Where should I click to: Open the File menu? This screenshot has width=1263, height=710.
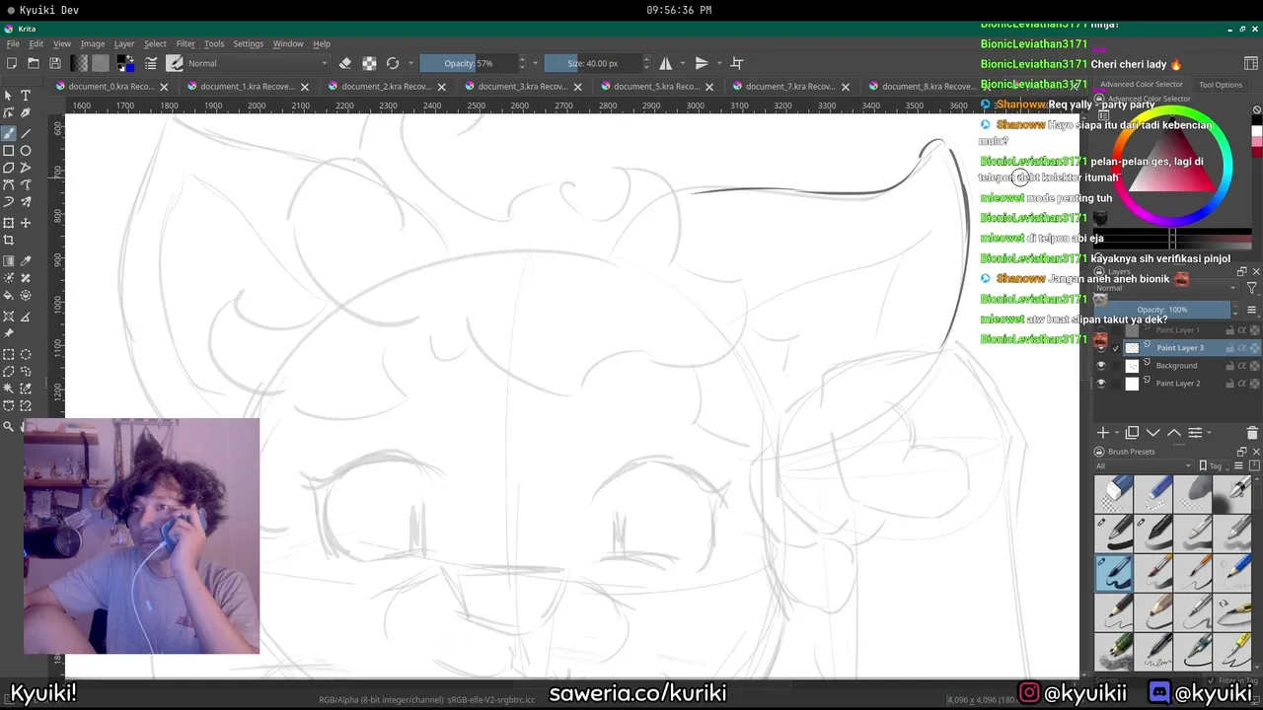tap(13, 43)
